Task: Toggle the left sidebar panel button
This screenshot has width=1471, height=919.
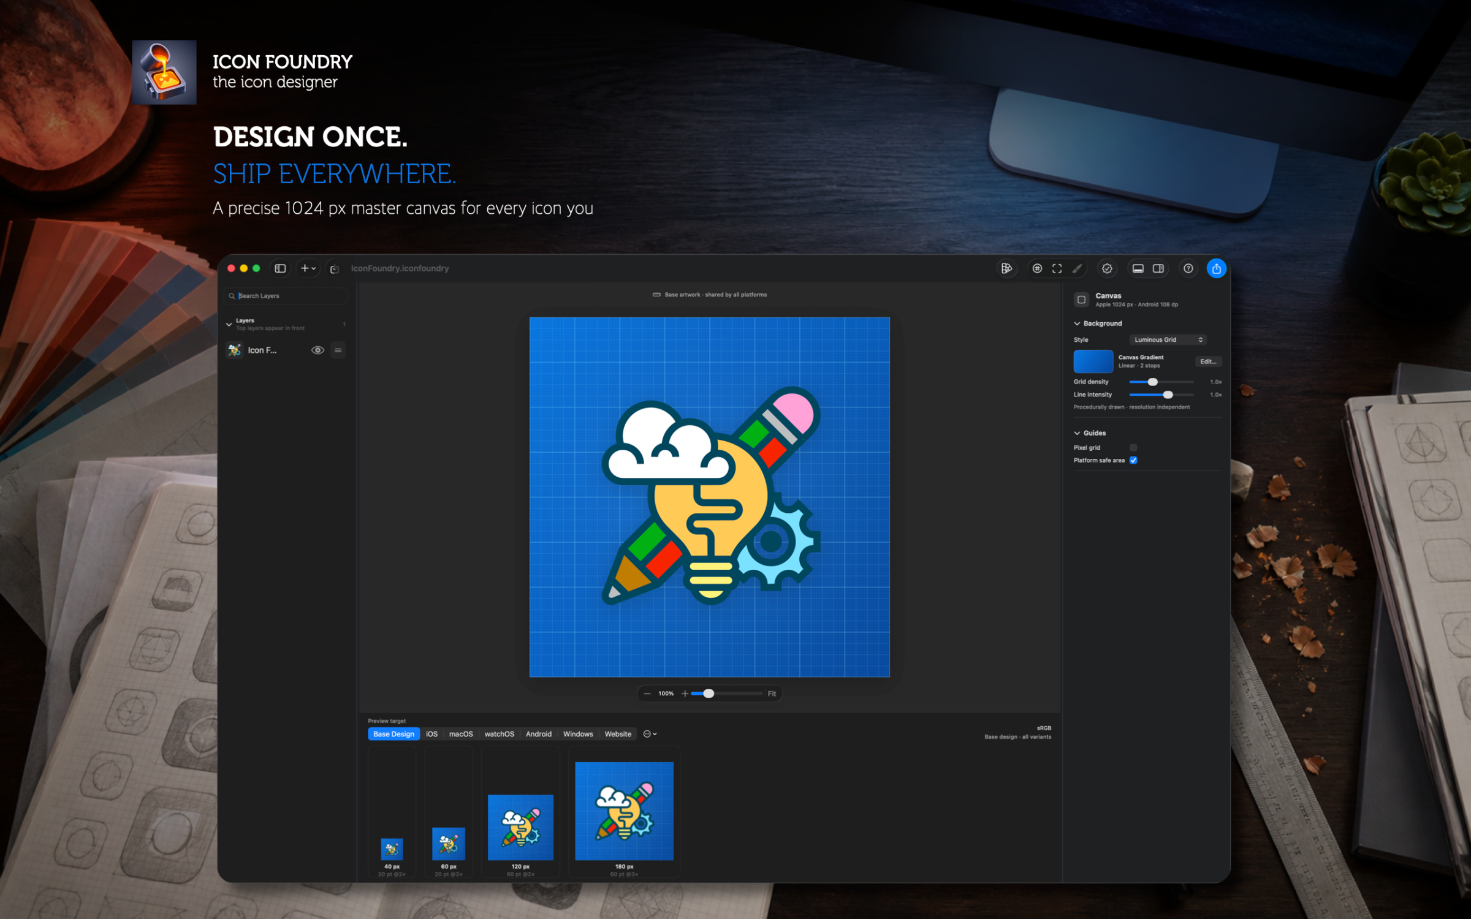Action: pos(280,268)
